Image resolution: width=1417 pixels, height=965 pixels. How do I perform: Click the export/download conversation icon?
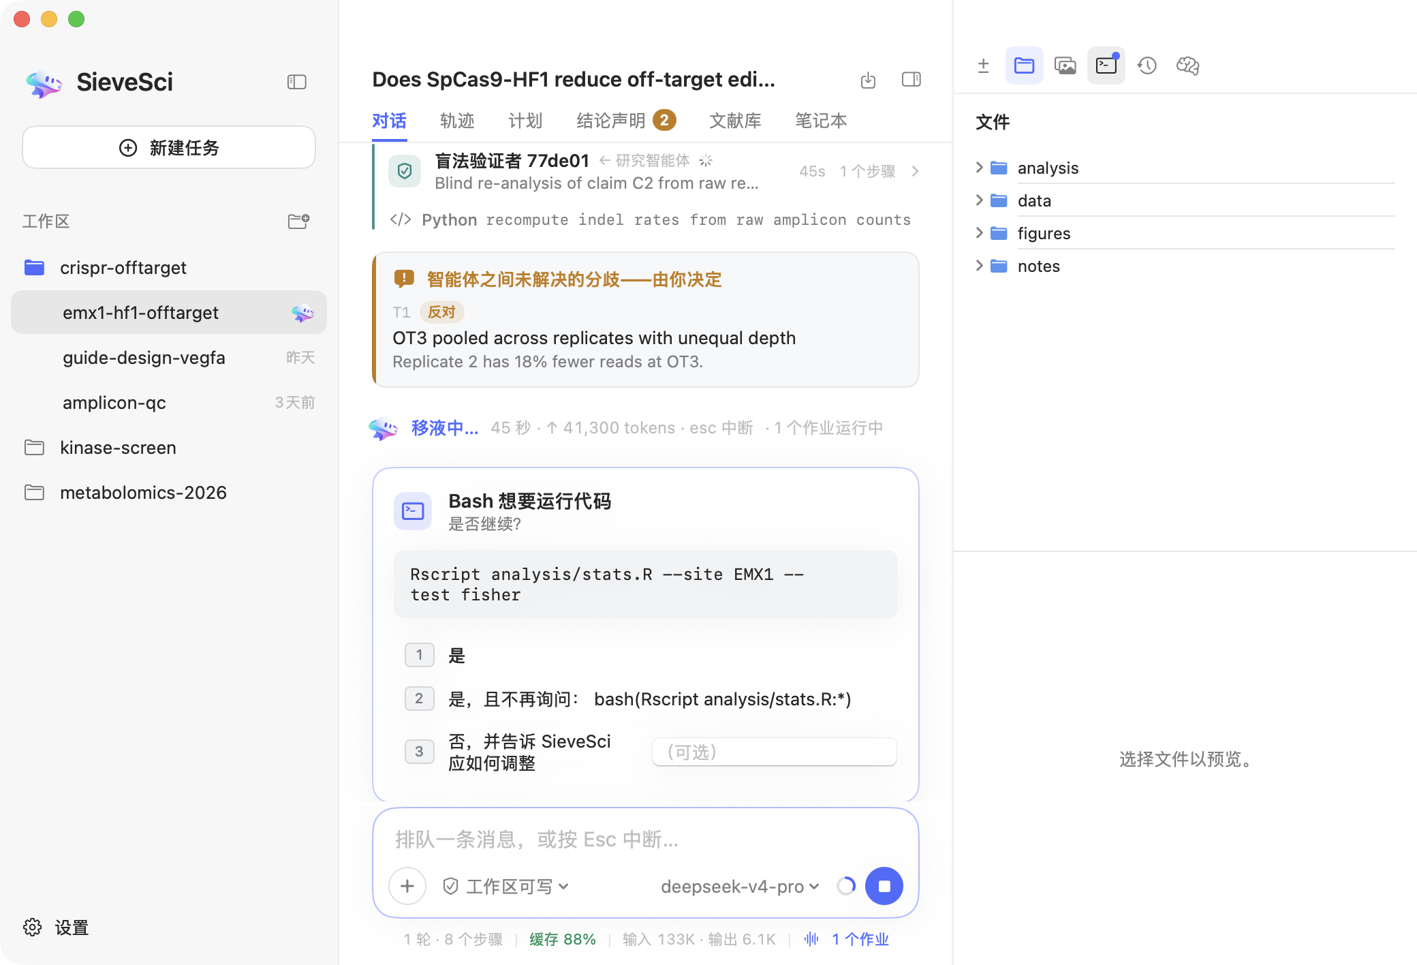point(868,80)
